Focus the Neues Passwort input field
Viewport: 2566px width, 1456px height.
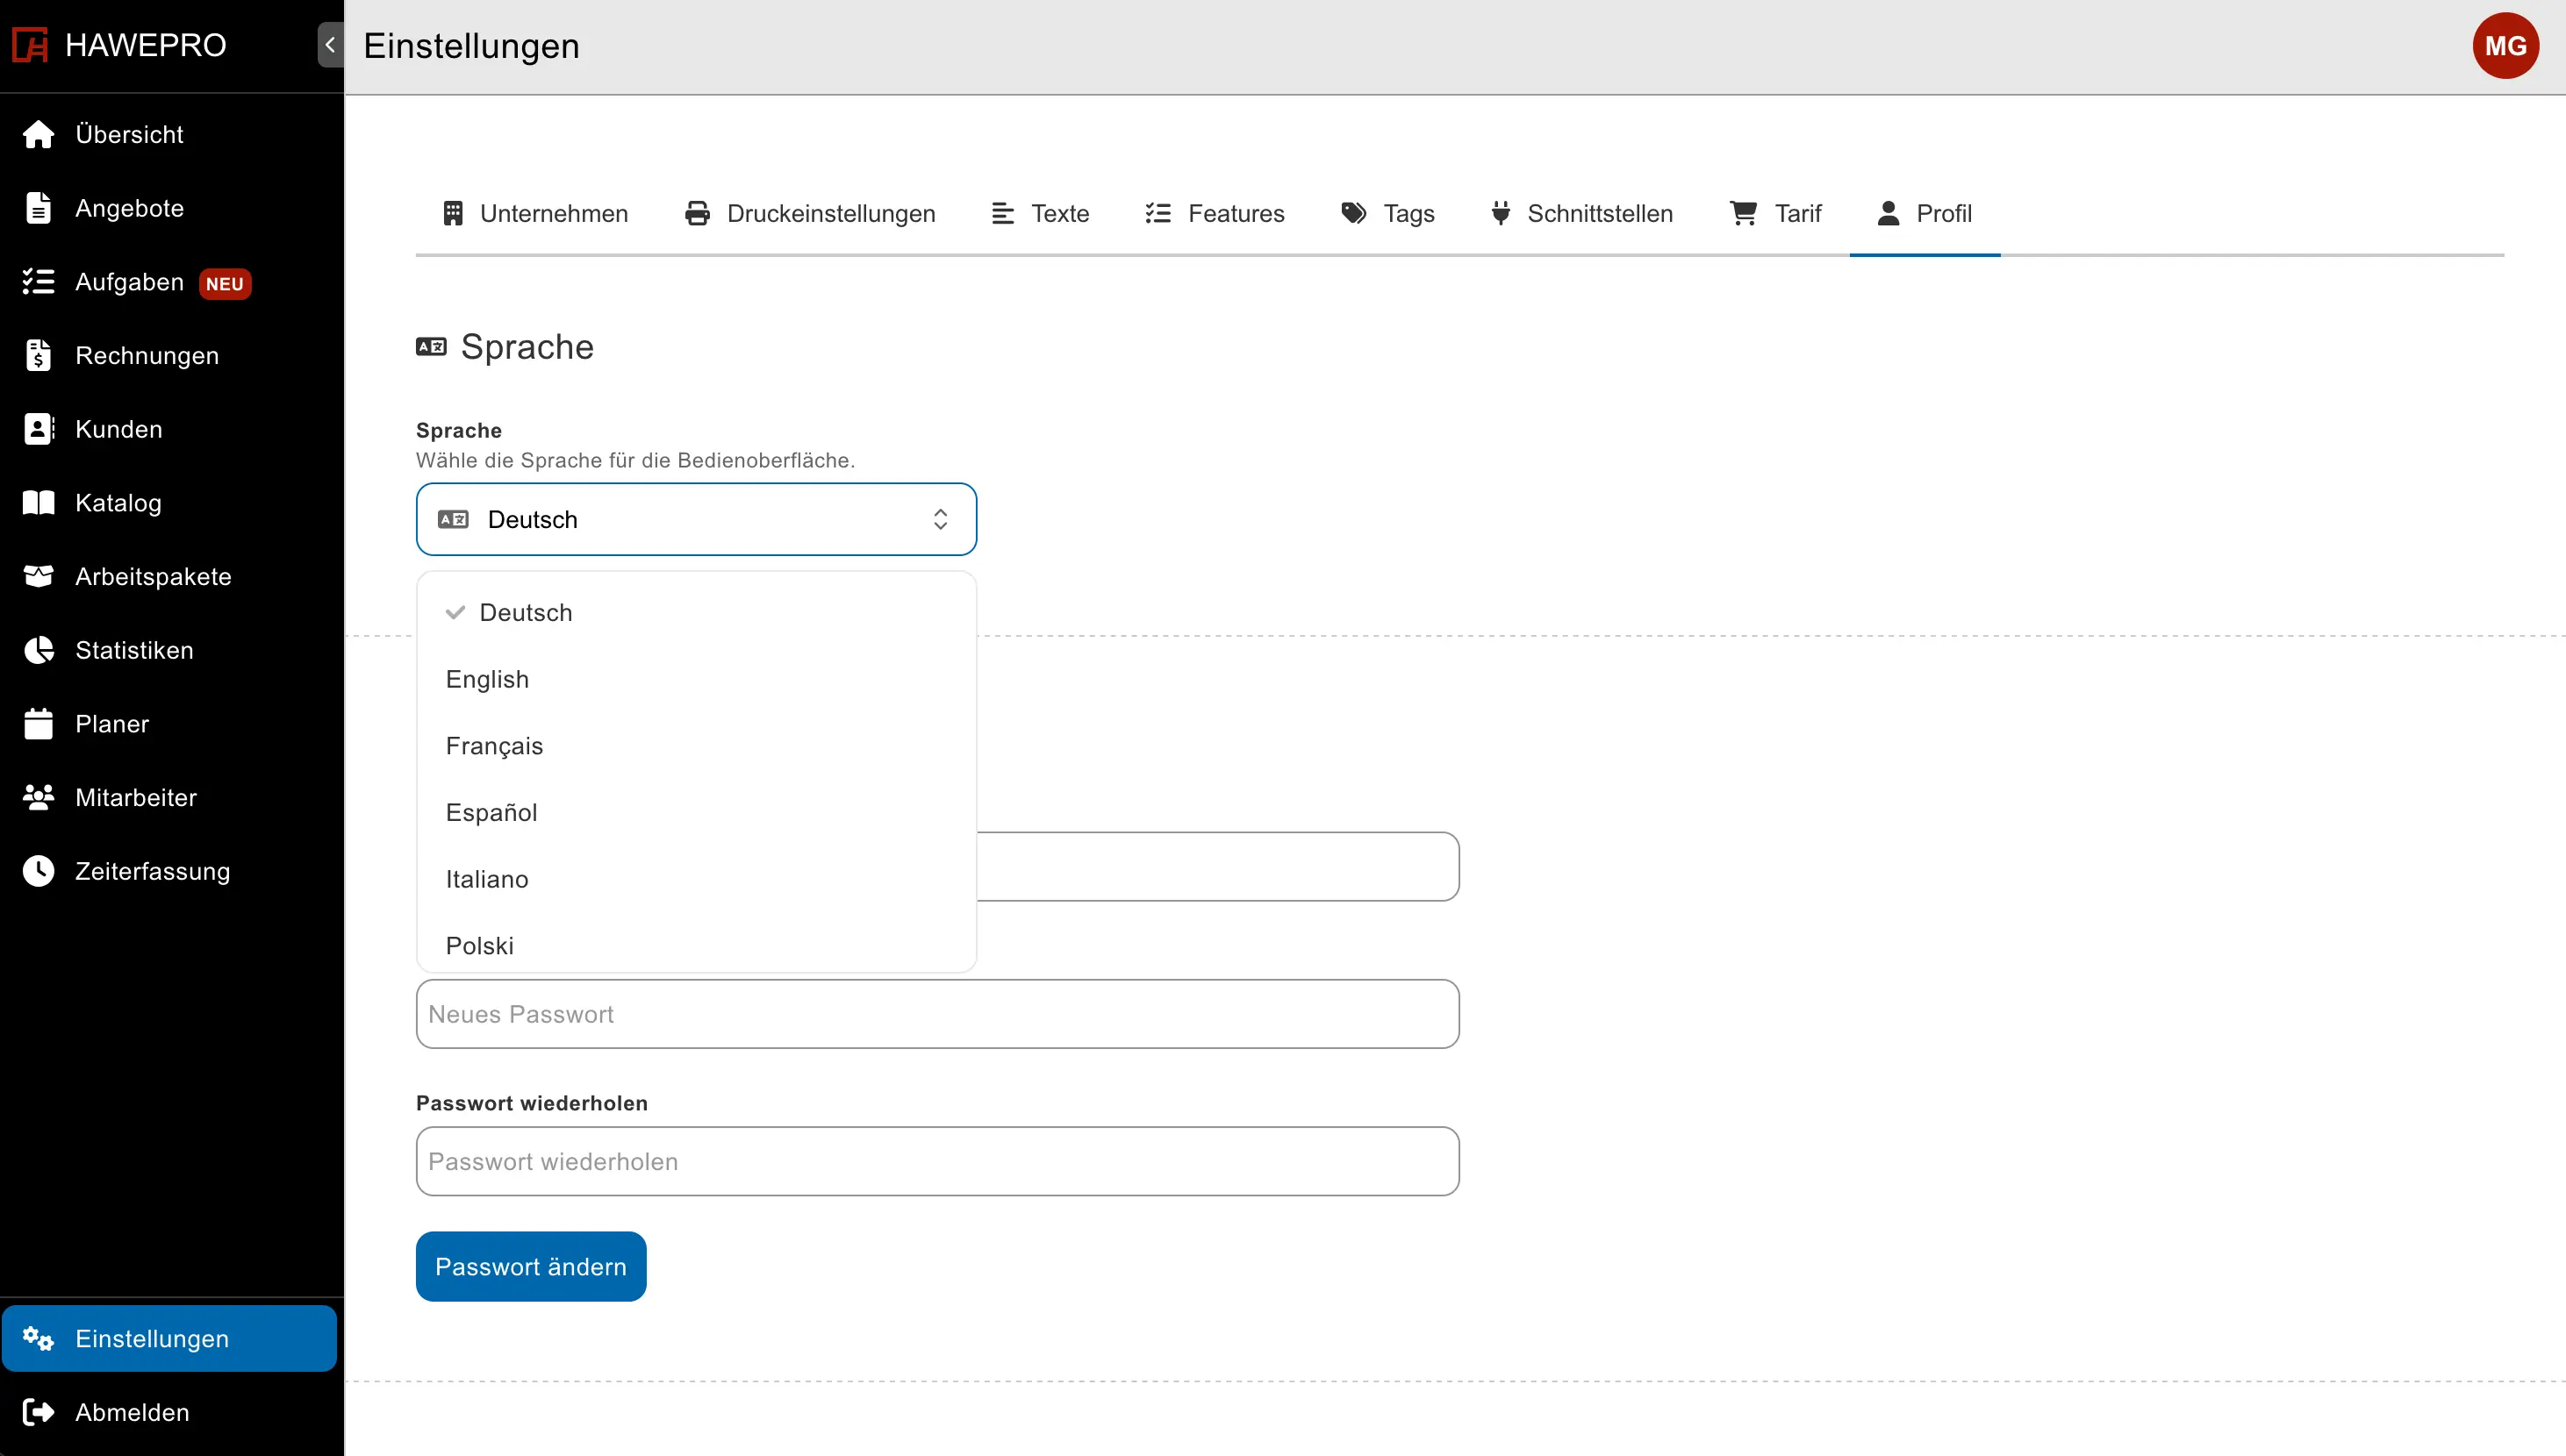click(937, 1014)
